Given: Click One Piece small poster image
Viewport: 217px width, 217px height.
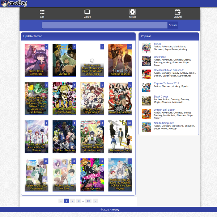Looking at the screenshot, I should [146, 61].
